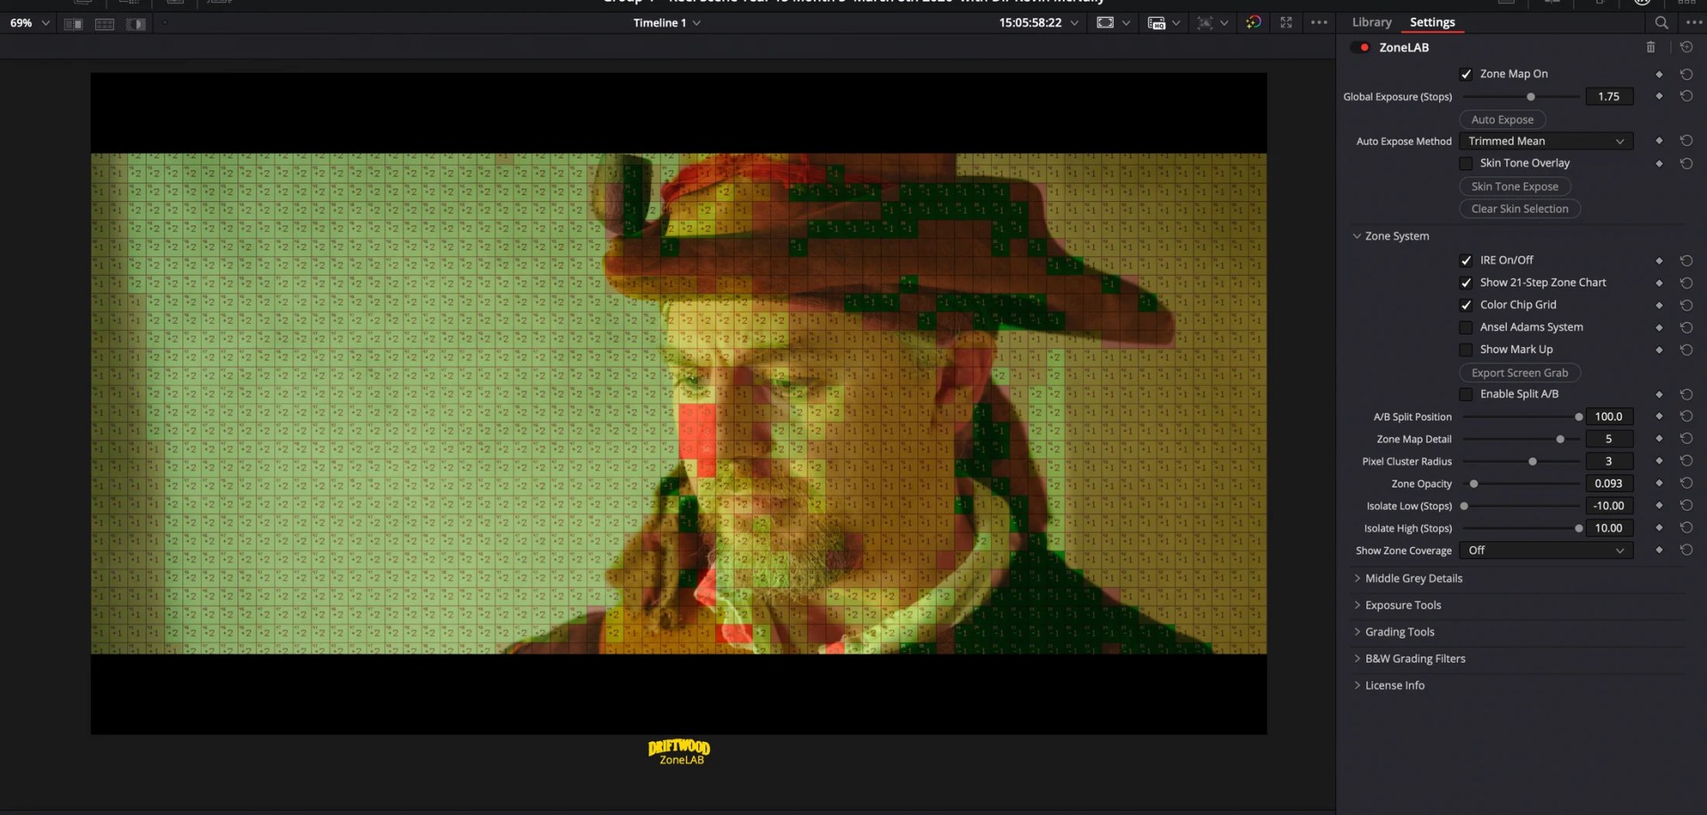Switch to the Library tab
This screenshot has height=815, width=1707.
1371,22
